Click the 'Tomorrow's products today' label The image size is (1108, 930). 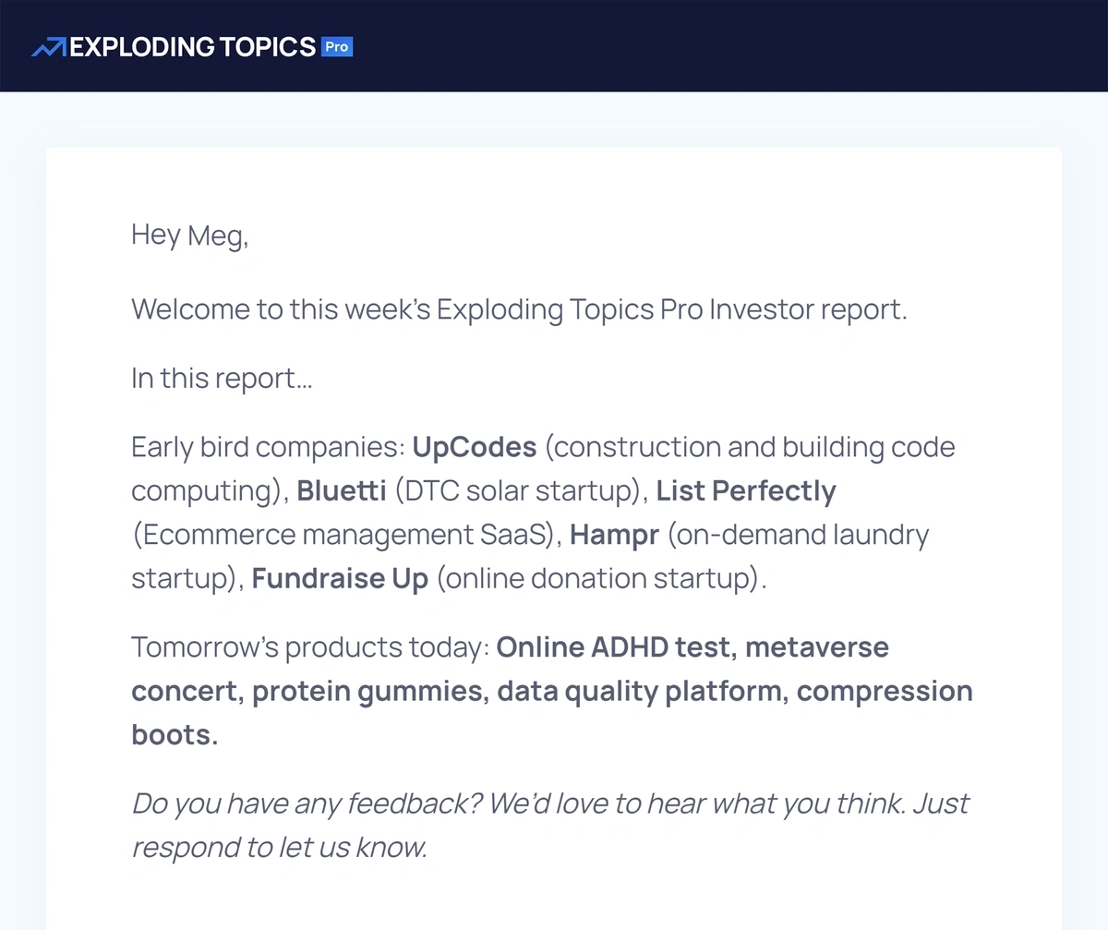[x=310, y=647]
